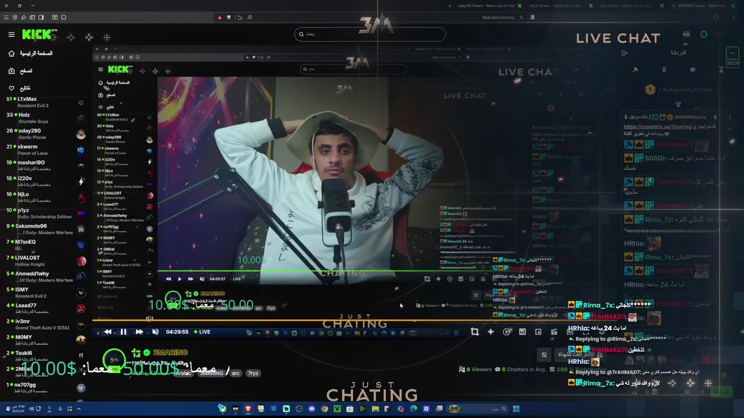744x418 pixels.
Task: Click the moderator hammer icon in chat header
Action: click(x=635, y=70)
